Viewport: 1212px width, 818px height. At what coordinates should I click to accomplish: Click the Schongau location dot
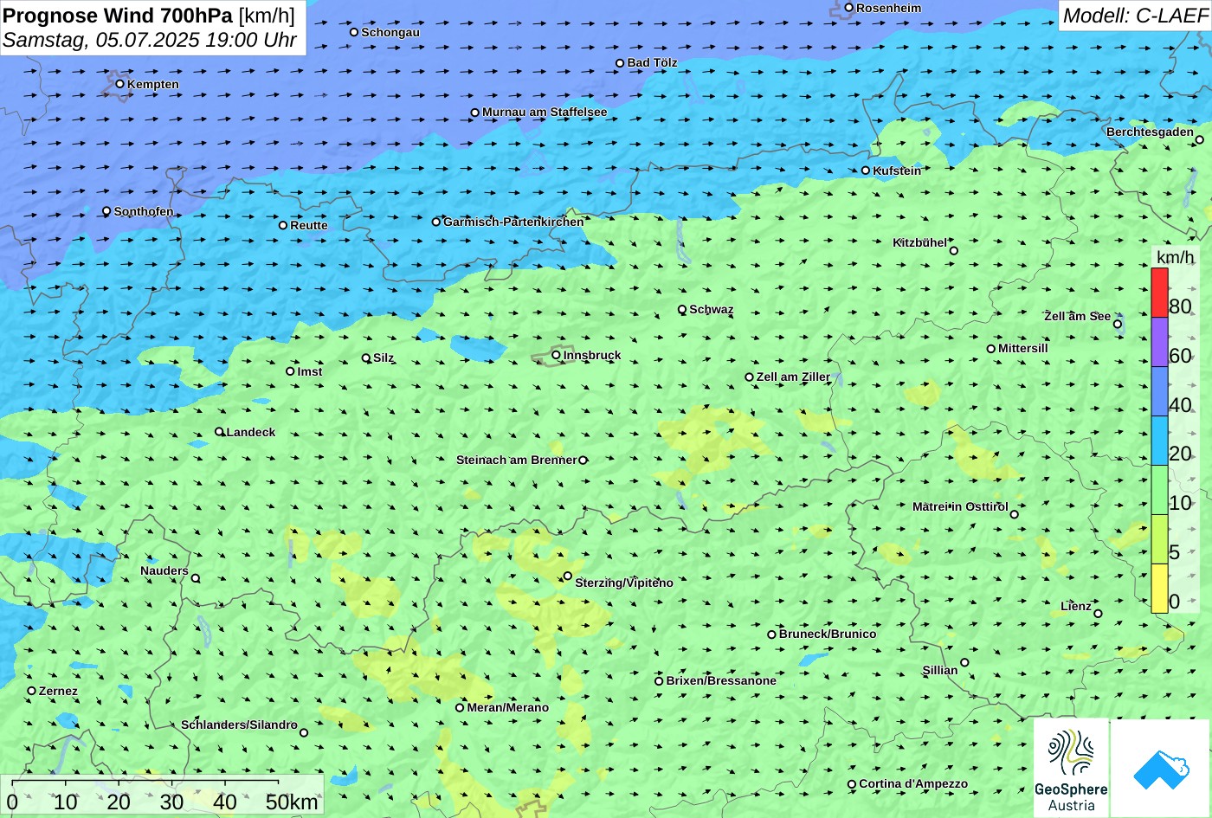[x=354, y=32]
